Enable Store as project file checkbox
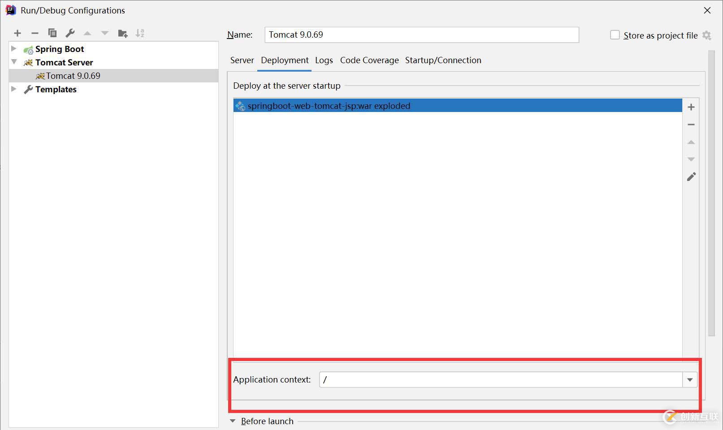Image resolution: width=723 pixels, height=430 pixels. point(615,35)
